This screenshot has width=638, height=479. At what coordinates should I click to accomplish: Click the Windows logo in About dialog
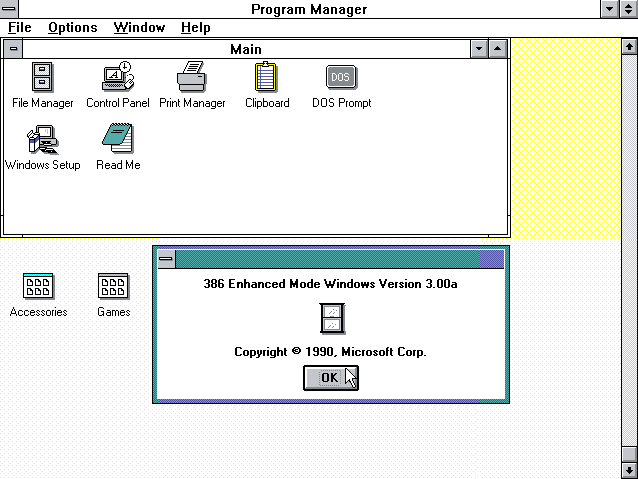332,319
